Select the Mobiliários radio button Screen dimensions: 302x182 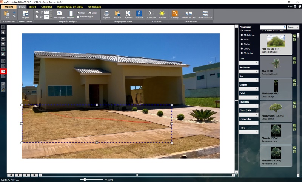click(242, 35)
